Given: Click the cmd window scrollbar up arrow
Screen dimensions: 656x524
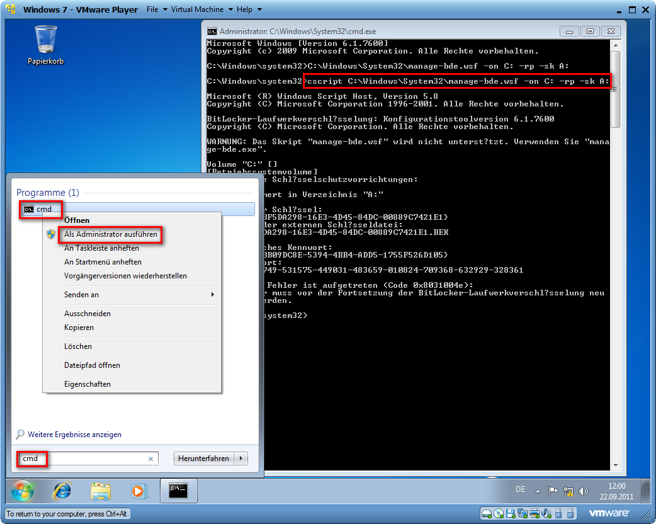Looking at the screenshot, I should pos(616,45).
